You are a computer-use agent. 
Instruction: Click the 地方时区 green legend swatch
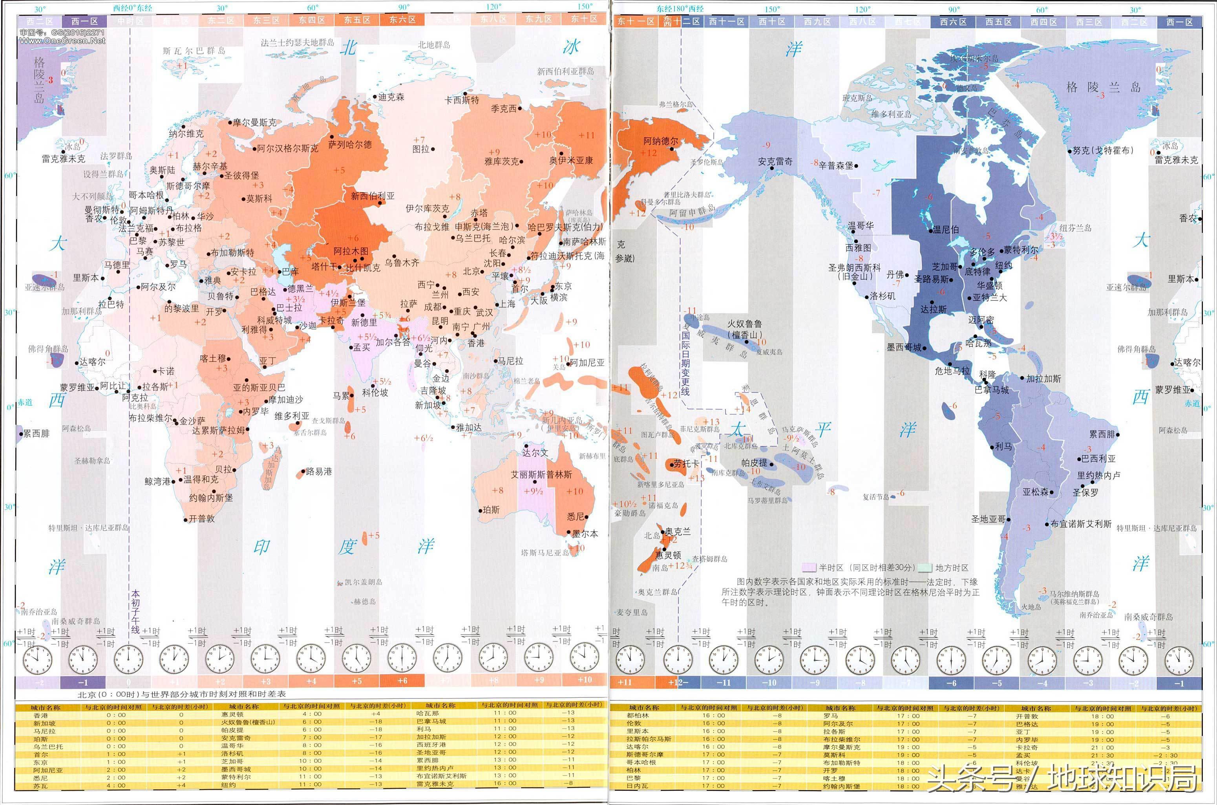(925, 568)
